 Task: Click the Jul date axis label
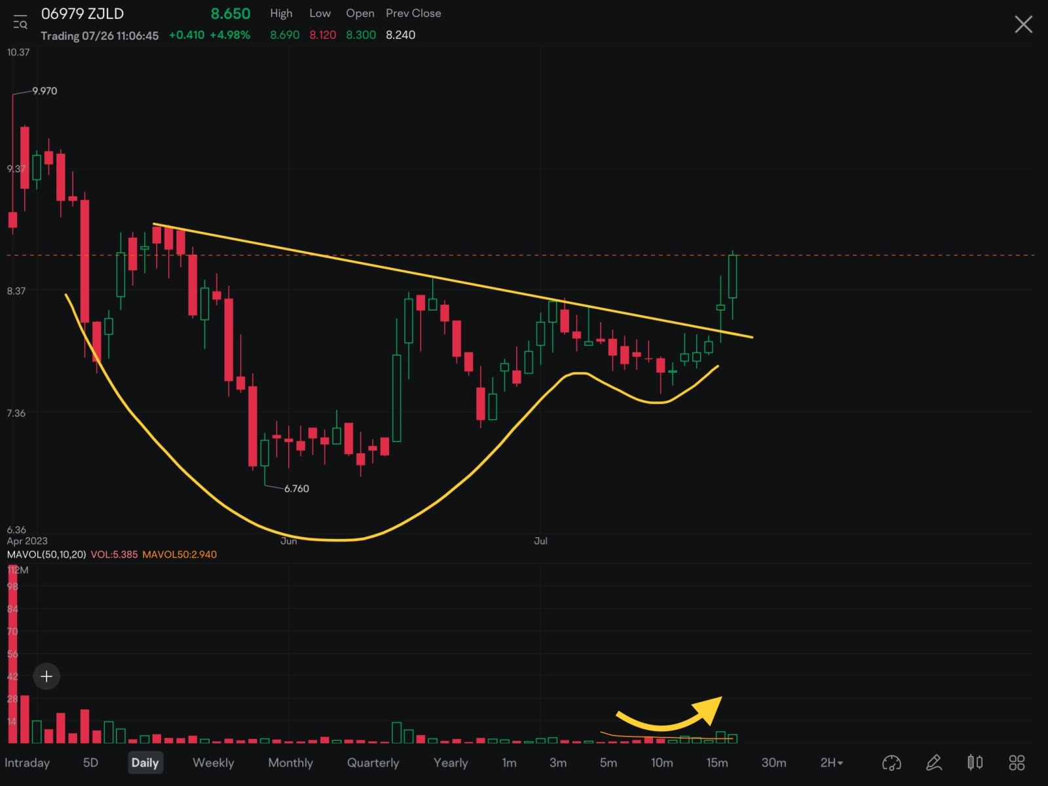click(x=540, y=541)
